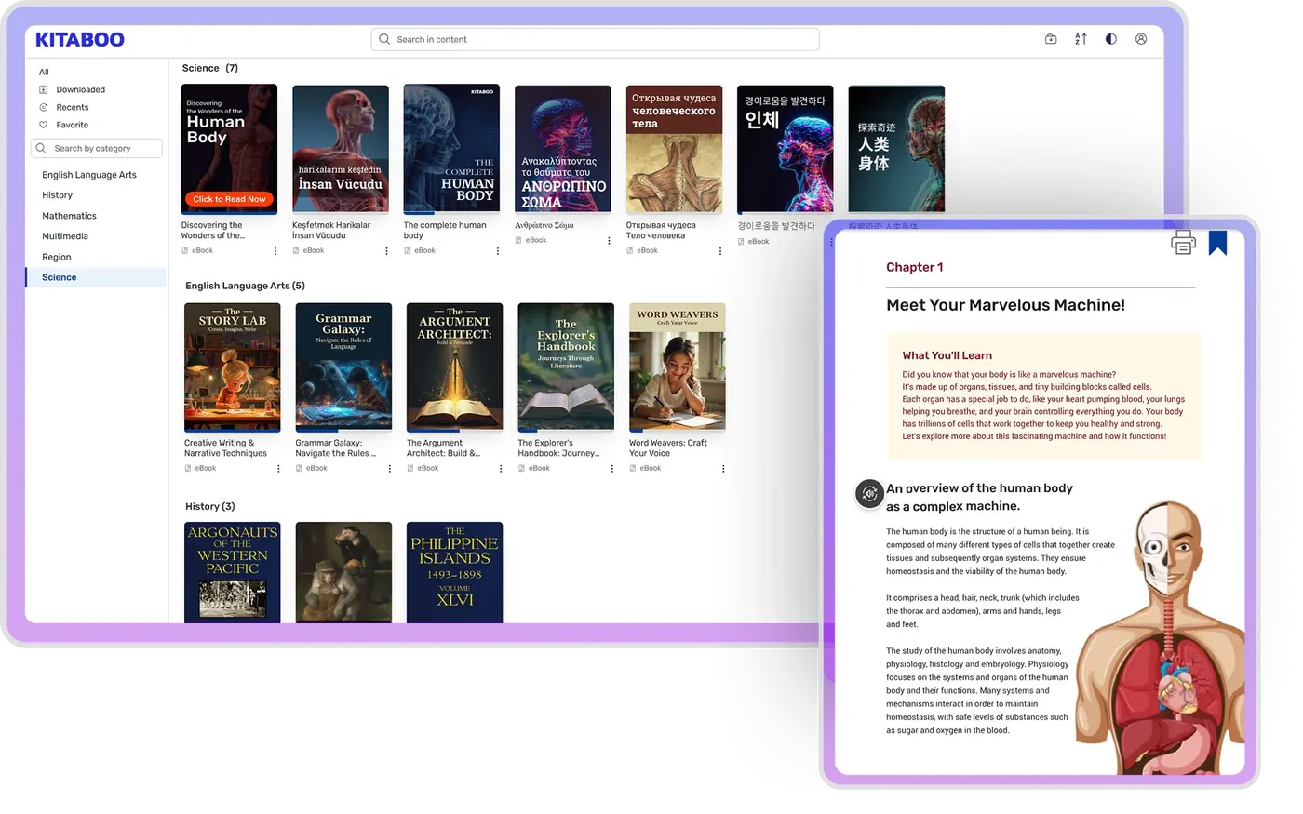Open options menu for Grammar Galaxy book
Screen dimensions: 1303x814
(390, 469)
